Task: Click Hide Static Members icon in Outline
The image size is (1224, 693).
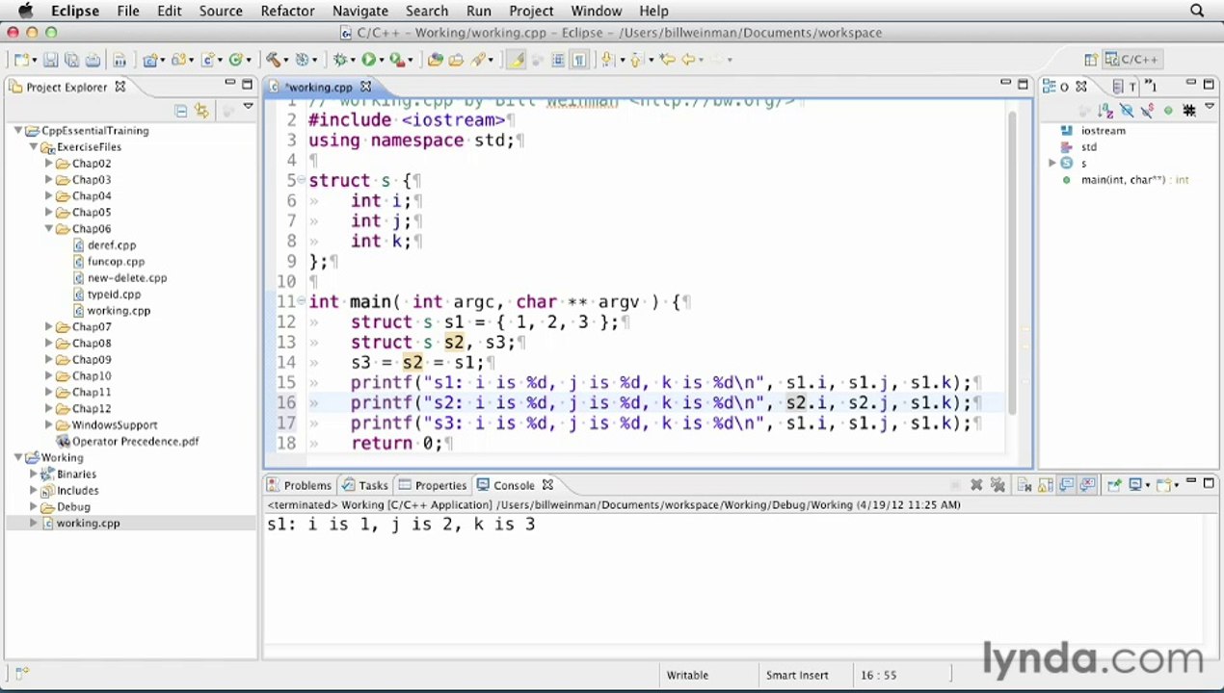Action: click(1147, 111)
